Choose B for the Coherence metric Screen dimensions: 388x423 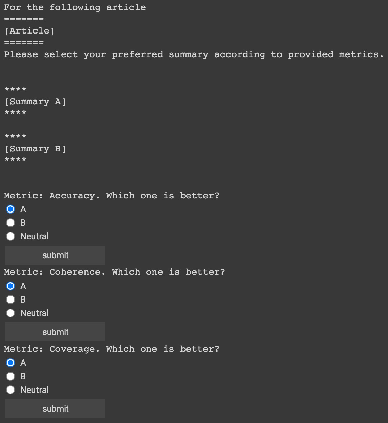click(x=10, y=299)
